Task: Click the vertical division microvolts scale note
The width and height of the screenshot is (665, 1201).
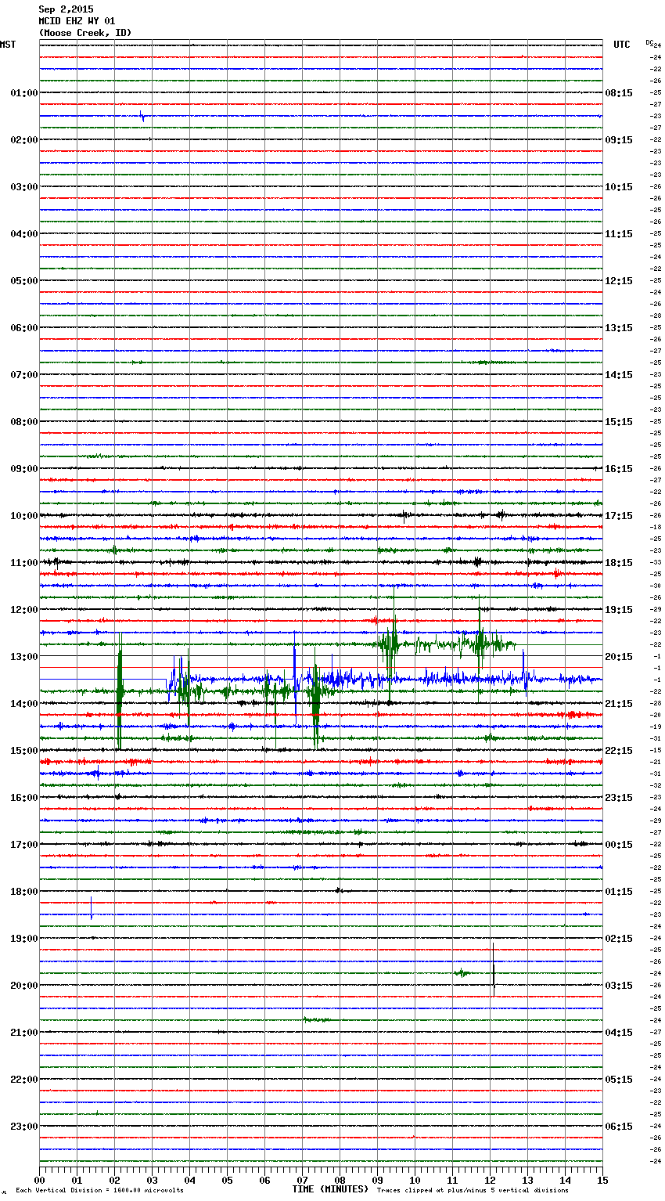Action: [99, 1191]
